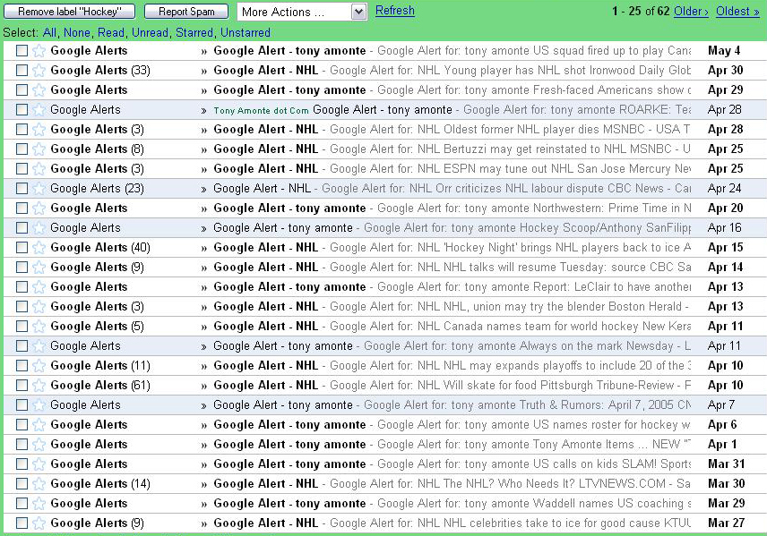This screenshot has width=767, height=536.
Task: Star the LeClair report alert
Action: [x=39, y=287]
